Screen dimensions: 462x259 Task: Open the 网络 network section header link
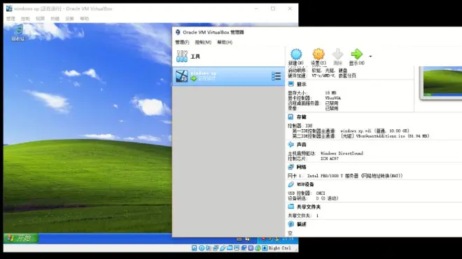302,167
